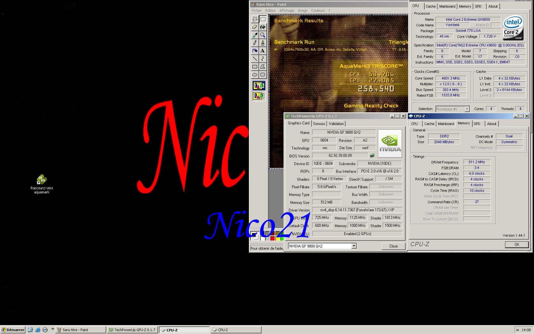
Task: Open the Affichage menu in Paint
Action: 287,10
